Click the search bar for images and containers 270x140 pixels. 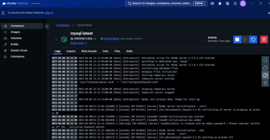166,3
